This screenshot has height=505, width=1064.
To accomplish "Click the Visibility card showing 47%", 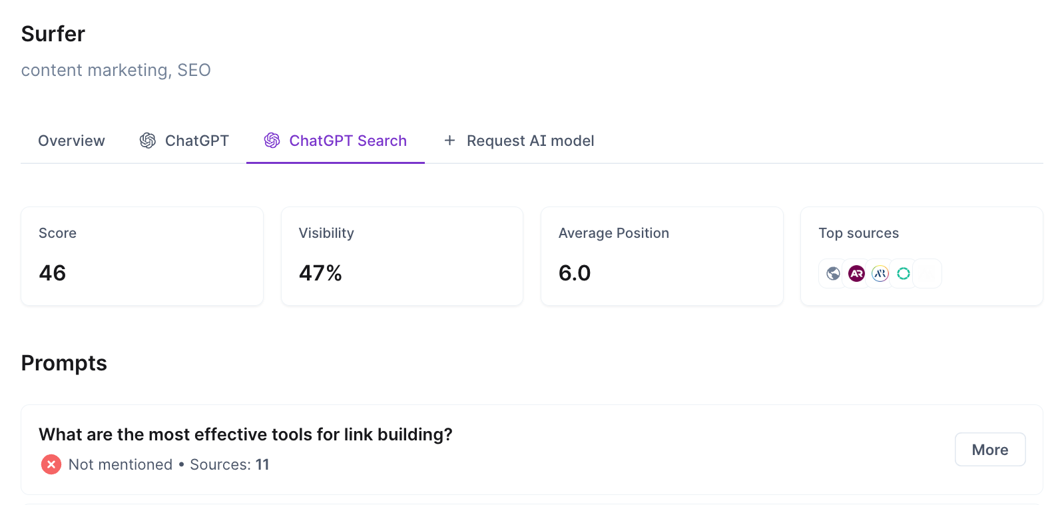I will [402, 256].
